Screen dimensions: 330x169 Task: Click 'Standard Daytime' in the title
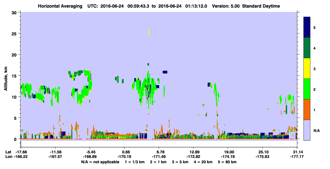(261, 6)
